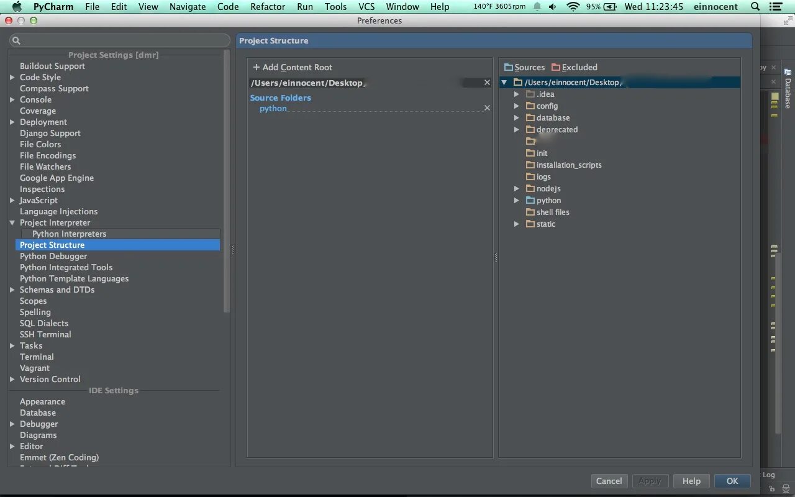Select Inspections settings
This screenshot has width=795, height=497.
click(42, 189)
